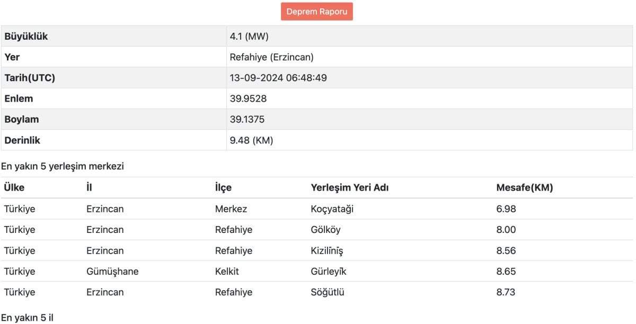Select the Koçyataği settlement cell

point(332,209)
